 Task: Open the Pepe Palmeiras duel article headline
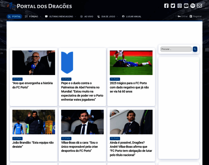click(82, 91)
